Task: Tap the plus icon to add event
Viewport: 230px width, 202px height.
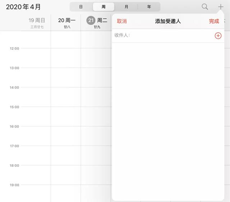Action: 221,7
